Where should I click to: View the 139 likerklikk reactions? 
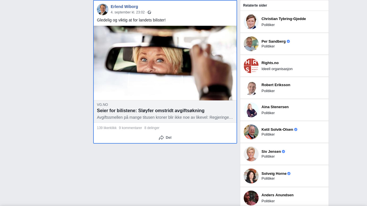pyautogui.click(x=107, y=128)
